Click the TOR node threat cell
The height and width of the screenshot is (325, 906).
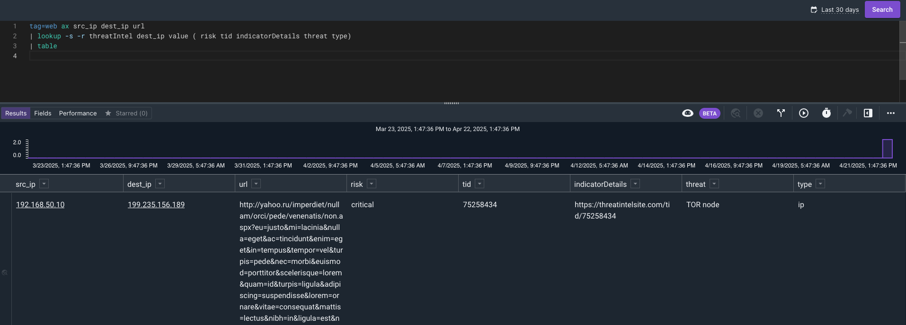[x=703, y=204]
